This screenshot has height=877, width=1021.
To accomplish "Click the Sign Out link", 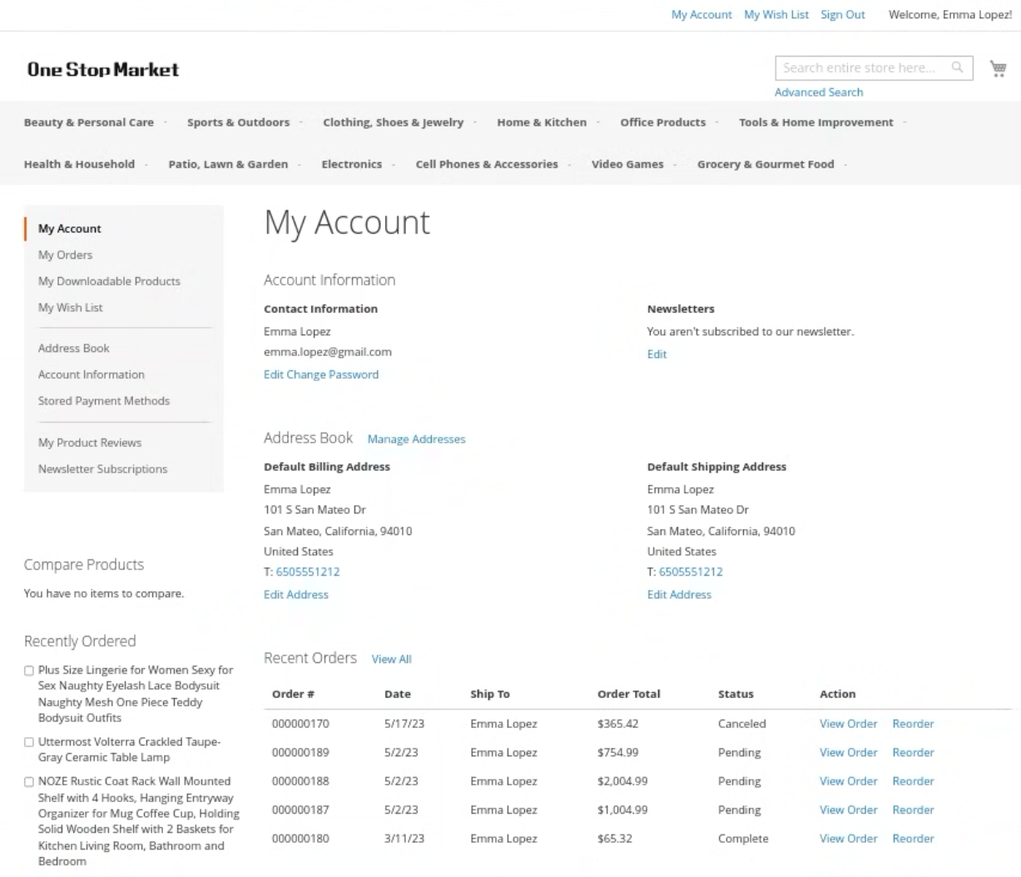I will (842, 15).
